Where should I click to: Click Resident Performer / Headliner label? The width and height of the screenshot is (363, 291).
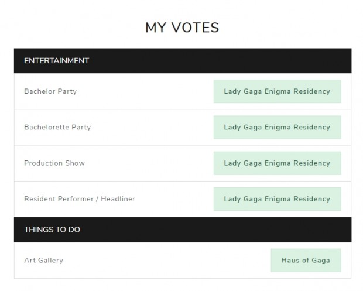pos(80,199)
